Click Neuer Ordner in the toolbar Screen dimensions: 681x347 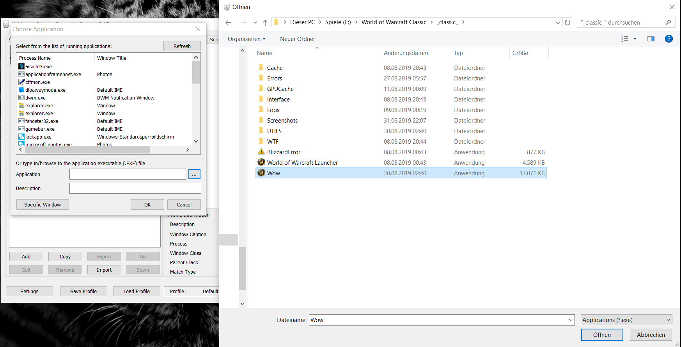pos(298,39)
